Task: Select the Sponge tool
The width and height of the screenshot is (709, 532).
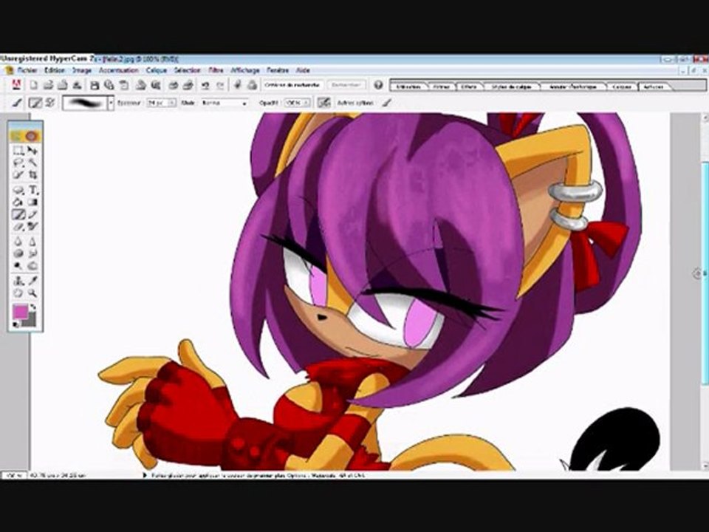Action: (18, 253)
